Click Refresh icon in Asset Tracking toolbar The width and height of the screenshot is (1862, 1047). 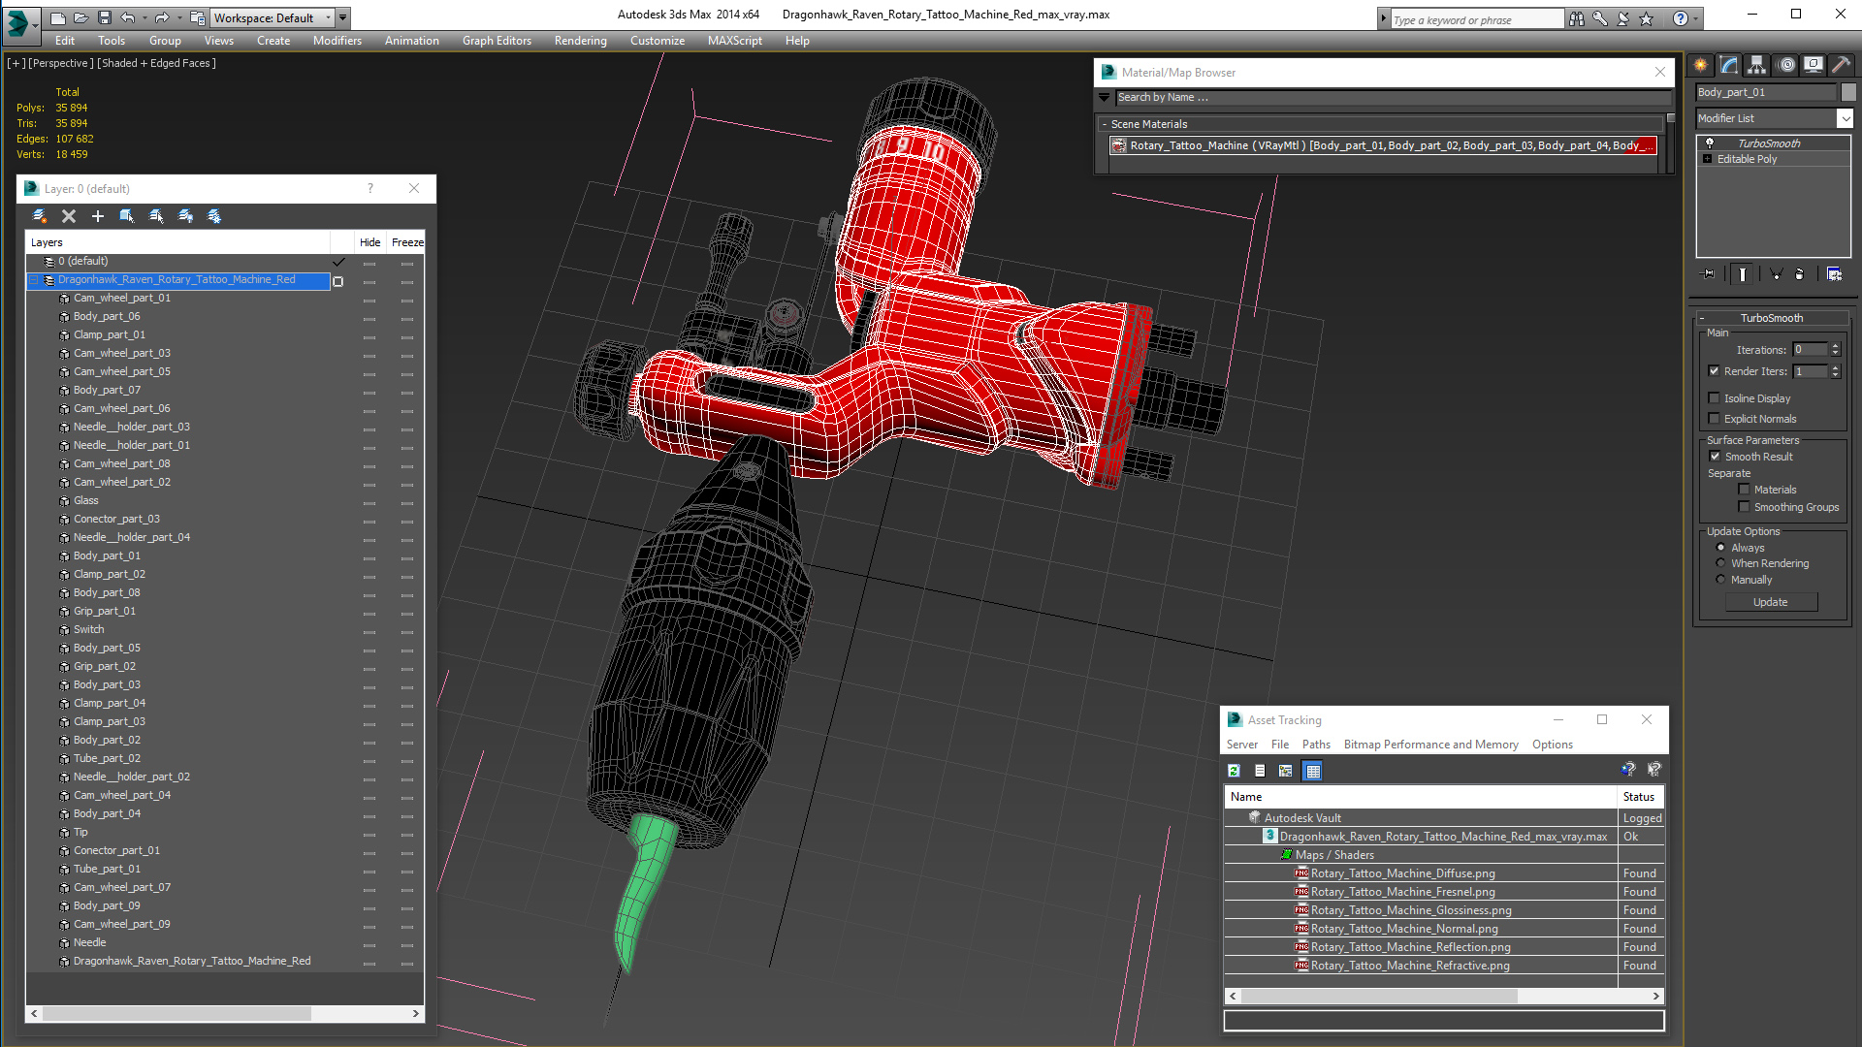1234,771
